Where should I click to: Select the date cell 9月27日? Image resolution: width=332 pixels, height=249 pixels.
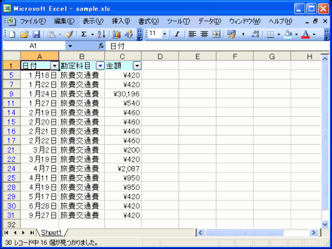coord(40,215)
